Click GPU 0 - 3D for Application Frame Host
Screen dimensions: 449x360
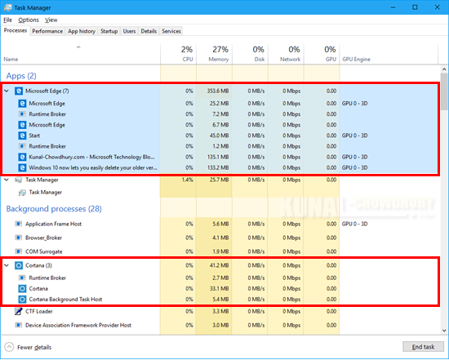pyautogui.click(x=354, y=224)
